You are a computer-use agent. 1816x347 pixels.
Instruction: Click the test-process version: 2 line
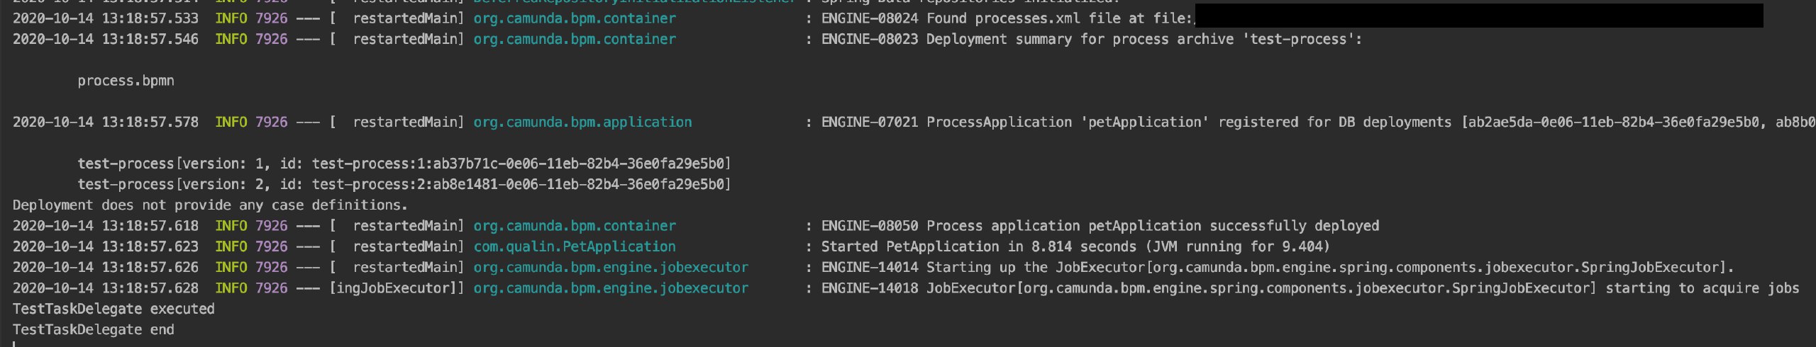(x=404, y=184)
